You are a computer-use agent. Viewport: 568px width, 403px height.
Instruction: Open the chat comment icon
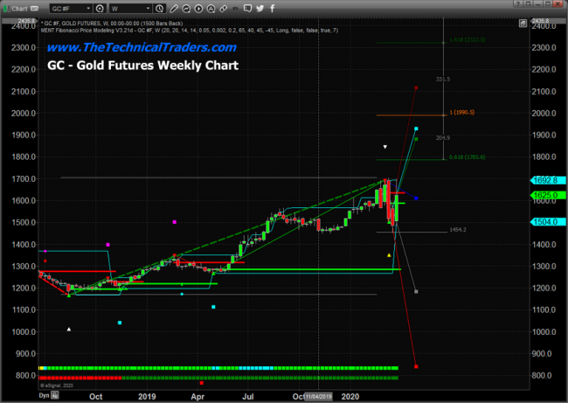click(248, 8)
